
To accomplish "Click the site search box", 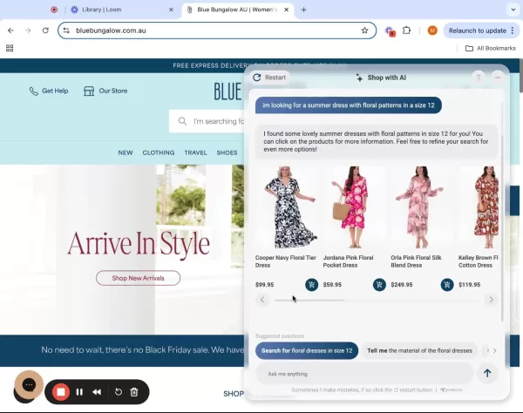I will pos(207,121).
